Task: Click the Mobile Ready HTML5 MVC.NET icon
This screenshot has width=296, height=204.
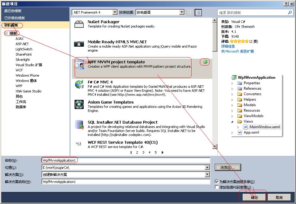Action: tap(79, 44)
